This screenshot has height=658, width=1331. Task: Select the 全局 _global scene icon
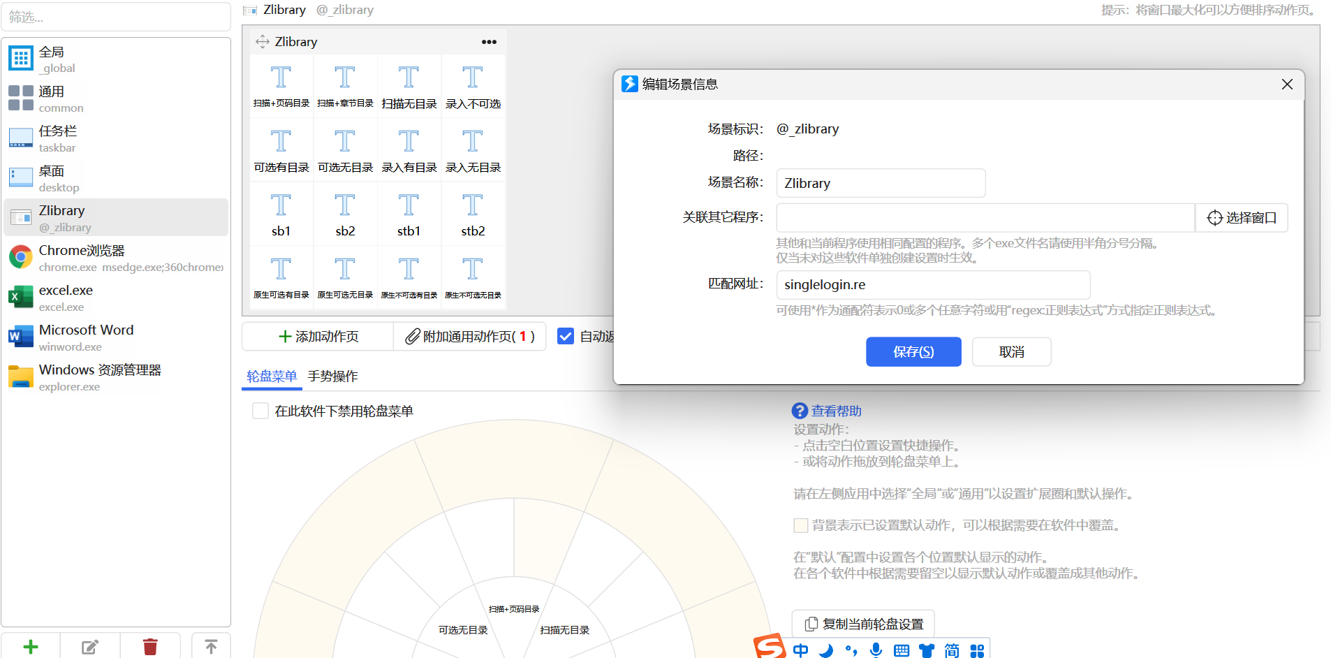pyautogui.click(x=21, y=59)
